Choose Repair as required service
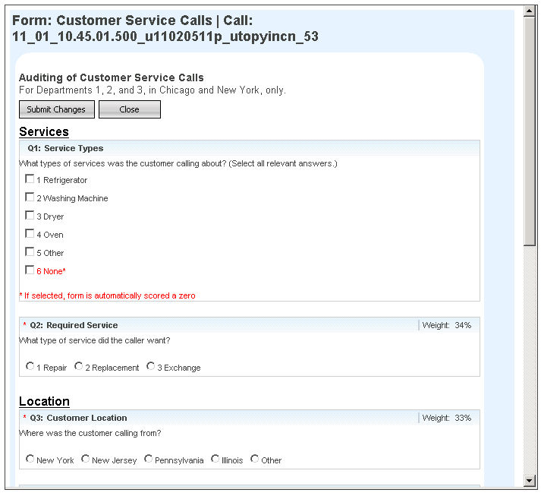541x496 pixels. (x=30, y=367)
